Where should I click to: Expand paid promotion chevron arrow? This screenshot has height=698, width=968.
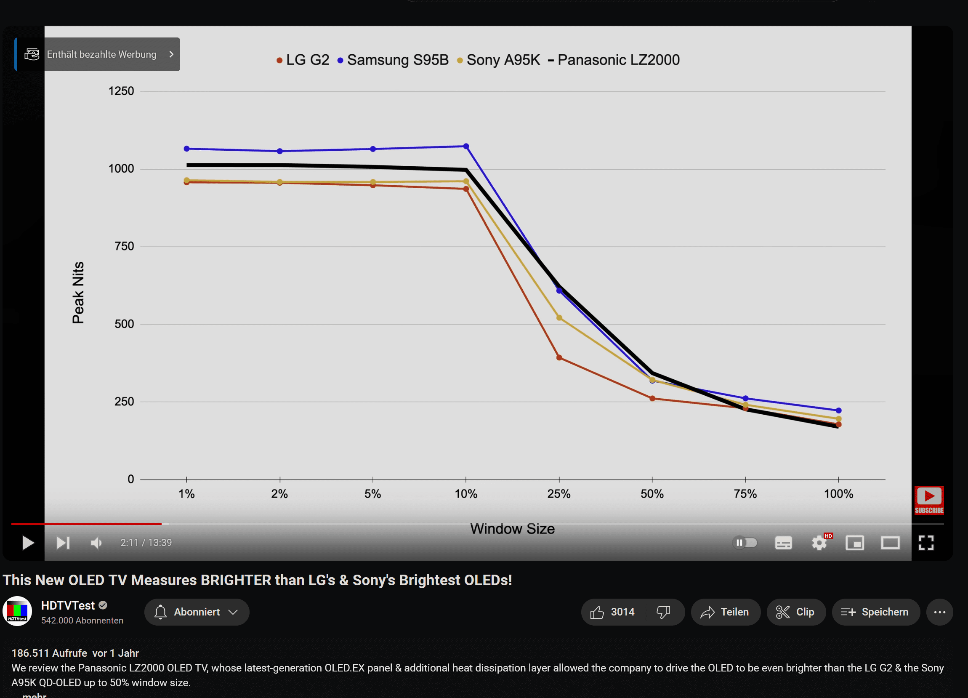pyautogui.click(x=172, y=54)
